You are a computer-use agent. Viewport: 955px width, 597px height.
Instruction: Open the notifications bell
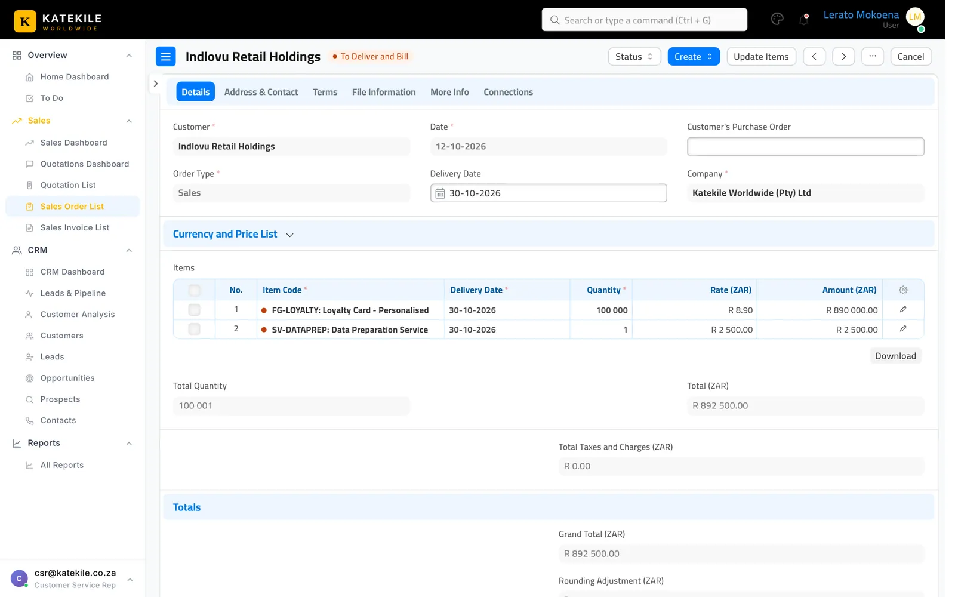(x=804, y=20)
